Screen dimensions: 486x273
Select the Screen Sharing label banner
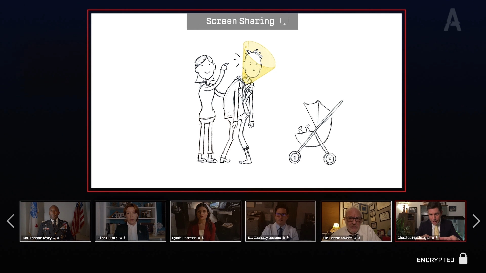pos(240,21)
